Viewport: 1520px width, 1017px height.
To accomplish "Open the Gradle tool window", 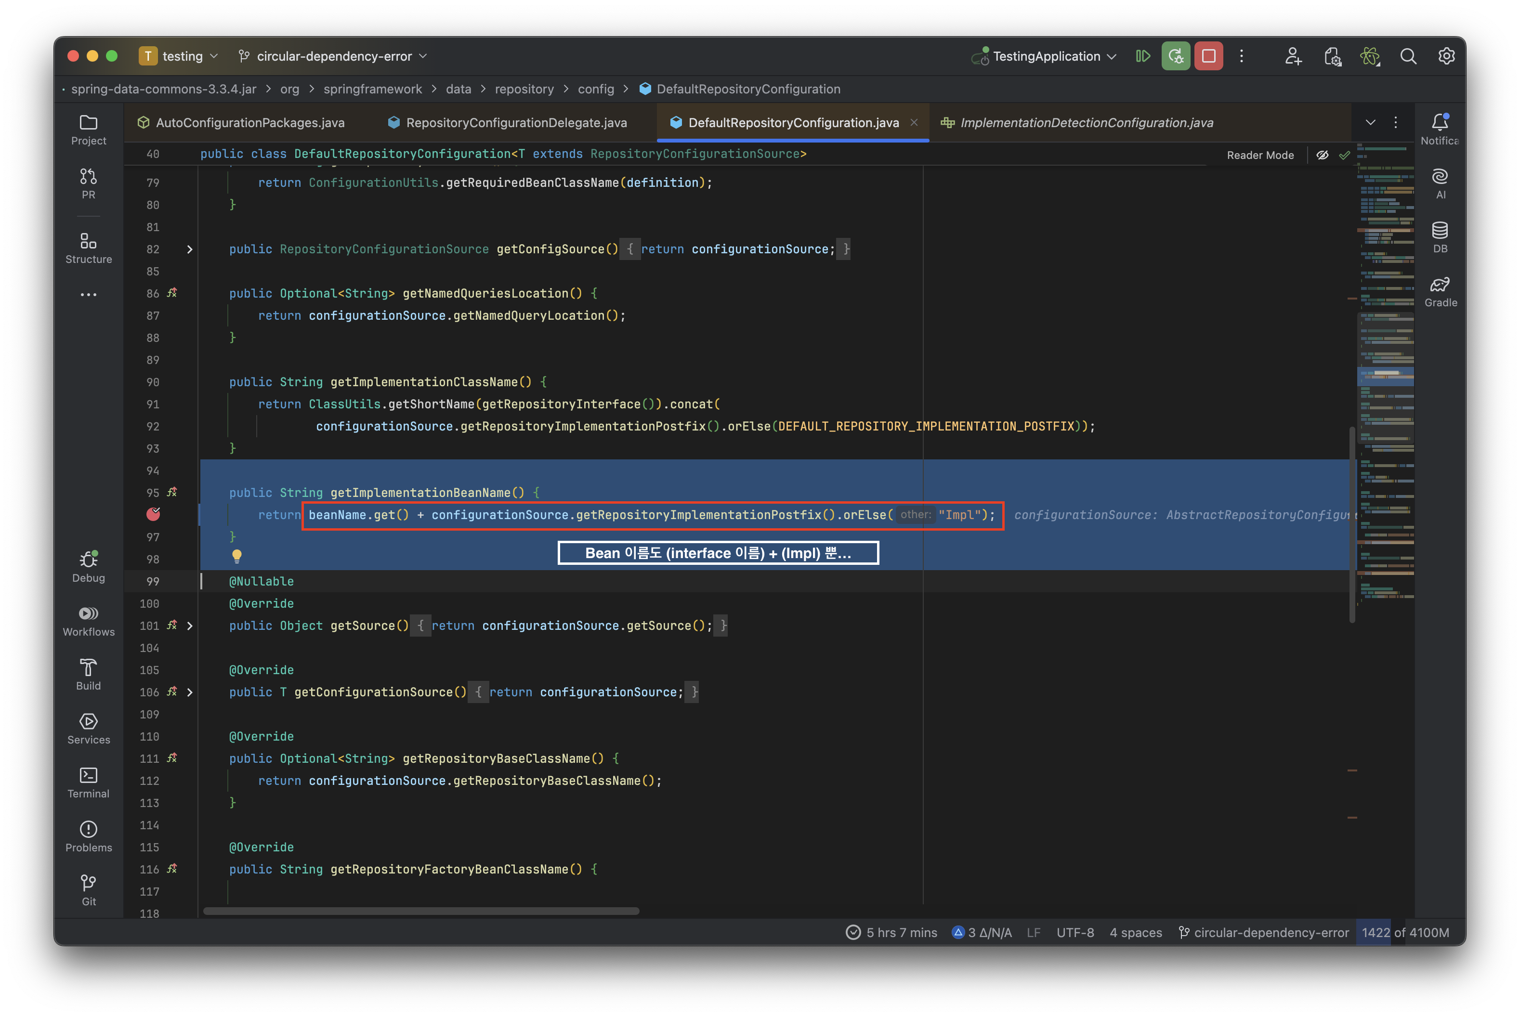I will click(x=1440, y=291).
